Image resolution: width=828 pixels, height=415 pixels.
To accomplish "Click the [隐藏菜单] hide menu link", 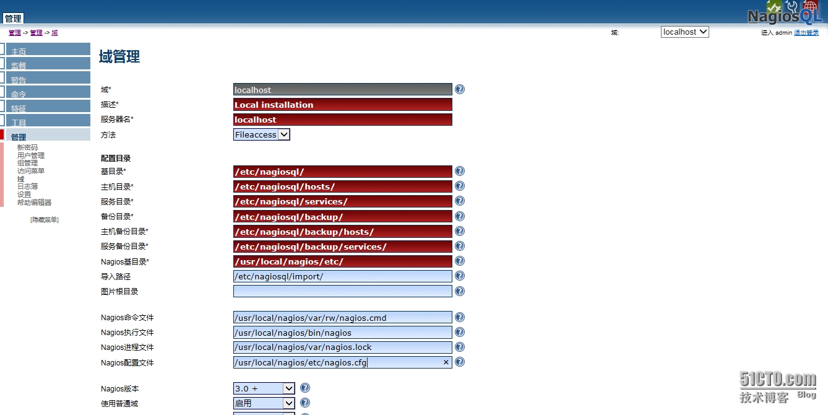I will click(x=45, y=219).
